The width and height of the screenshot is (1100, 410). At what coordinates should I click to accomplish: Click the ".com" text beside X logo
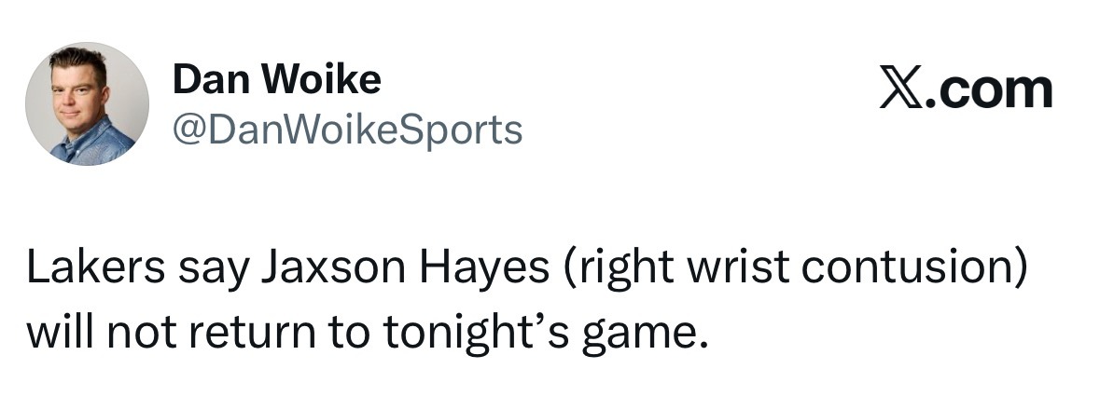click(988, 90)
